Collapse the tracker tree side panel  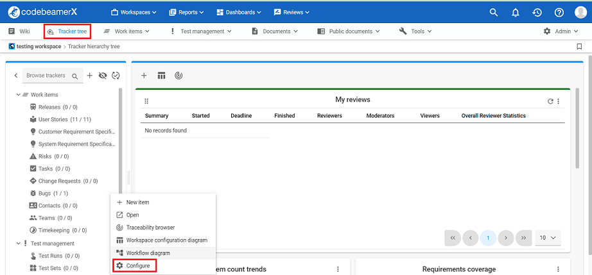tap(16, 76)
